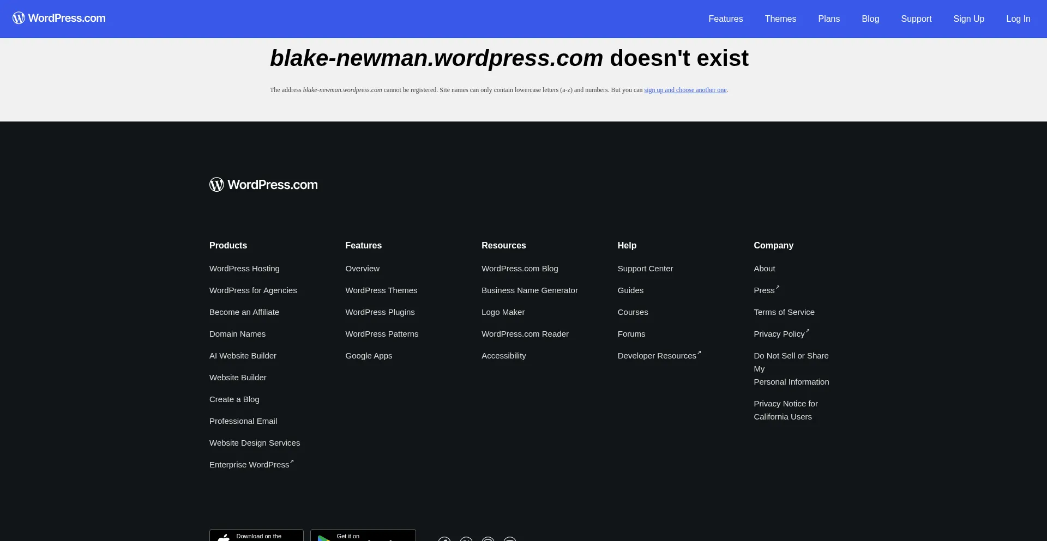Image resolution: width=1047 pixels, height=541 pixels.
Task: Open the Forums link
Action: 631,334
